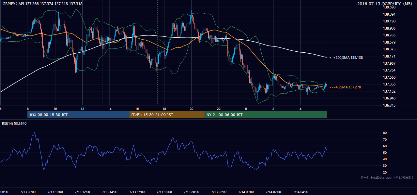
Task: Click price axis label 138.783
Action: pos(389,35)
